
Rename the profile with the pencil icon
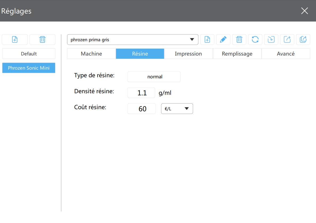[223, 39]
